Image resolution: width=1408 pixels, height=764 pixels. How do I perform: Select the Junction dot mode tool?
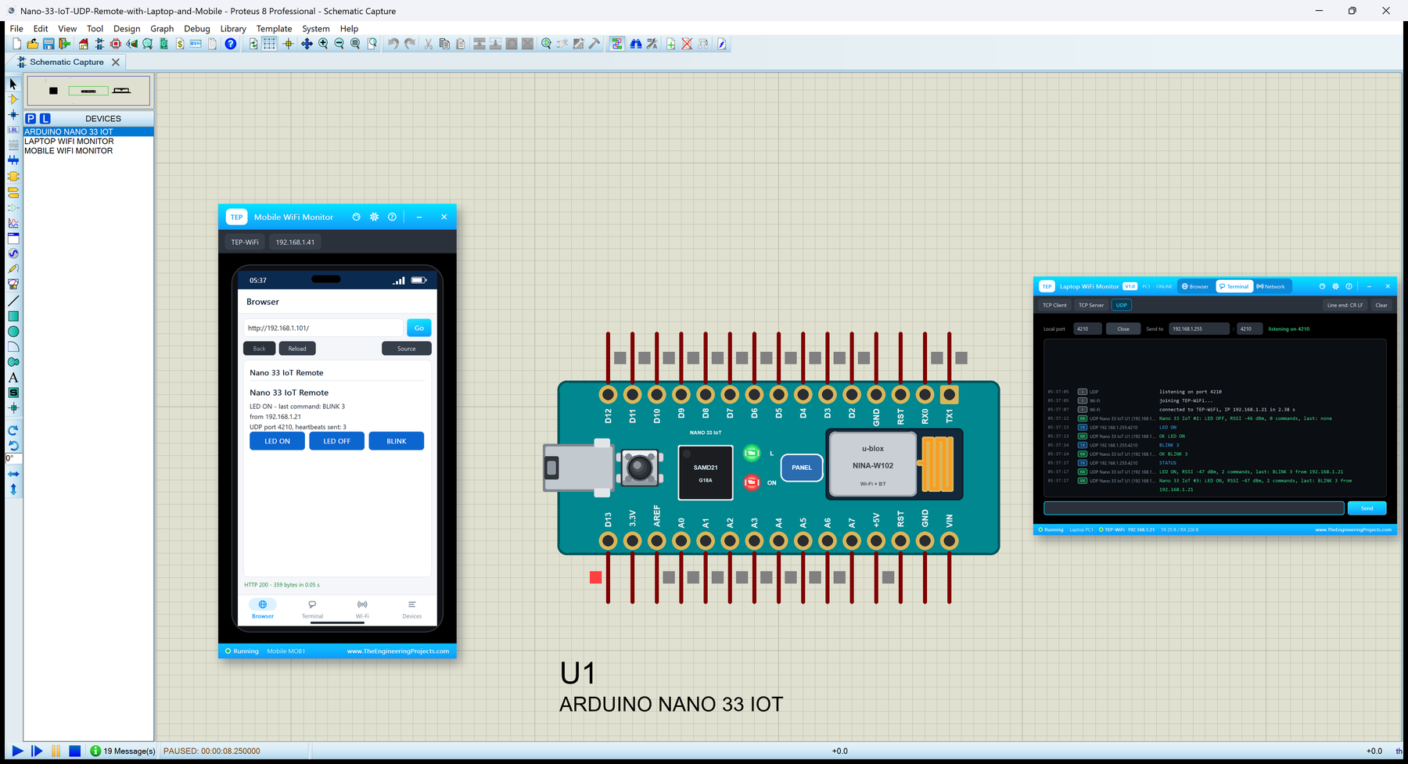(13, 115)
